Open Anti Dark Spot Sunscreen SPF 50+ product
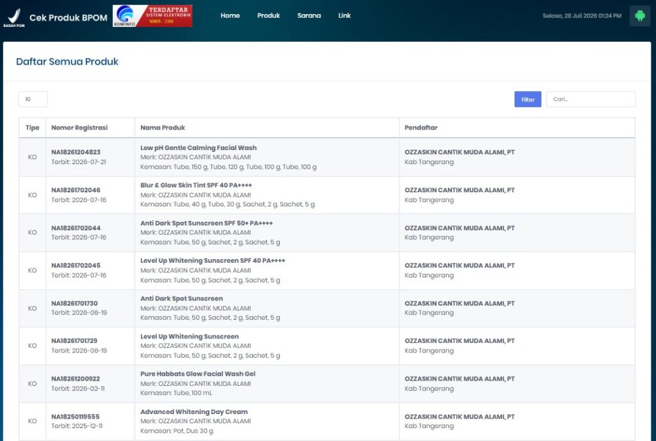 click(x=206, y=223)
